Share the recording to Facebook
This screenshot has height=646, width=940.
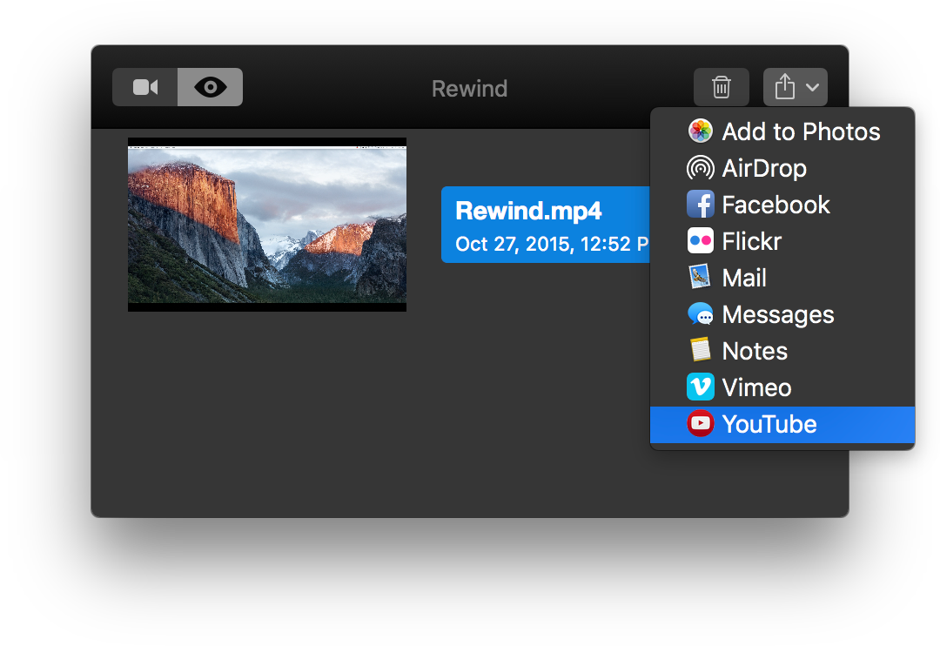tap(782, 205)
